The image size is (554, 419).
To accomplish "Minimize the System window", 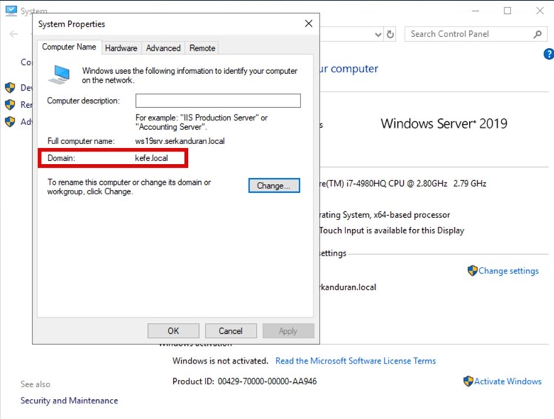I will point(476,11).
